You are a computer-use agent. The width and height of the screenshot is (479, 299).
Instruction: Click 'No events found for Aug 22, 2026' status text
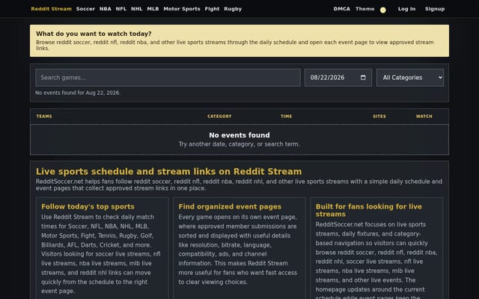tap(78, 93)
